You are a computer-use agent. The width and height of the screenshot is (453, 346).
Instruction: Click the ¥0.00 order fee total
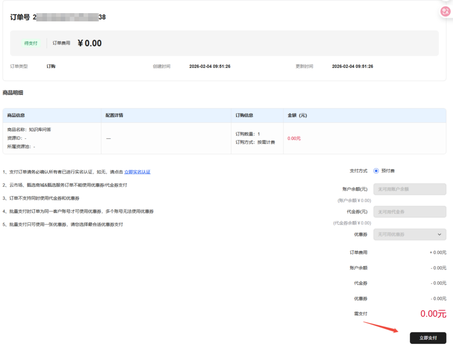[x=90, y=43]
